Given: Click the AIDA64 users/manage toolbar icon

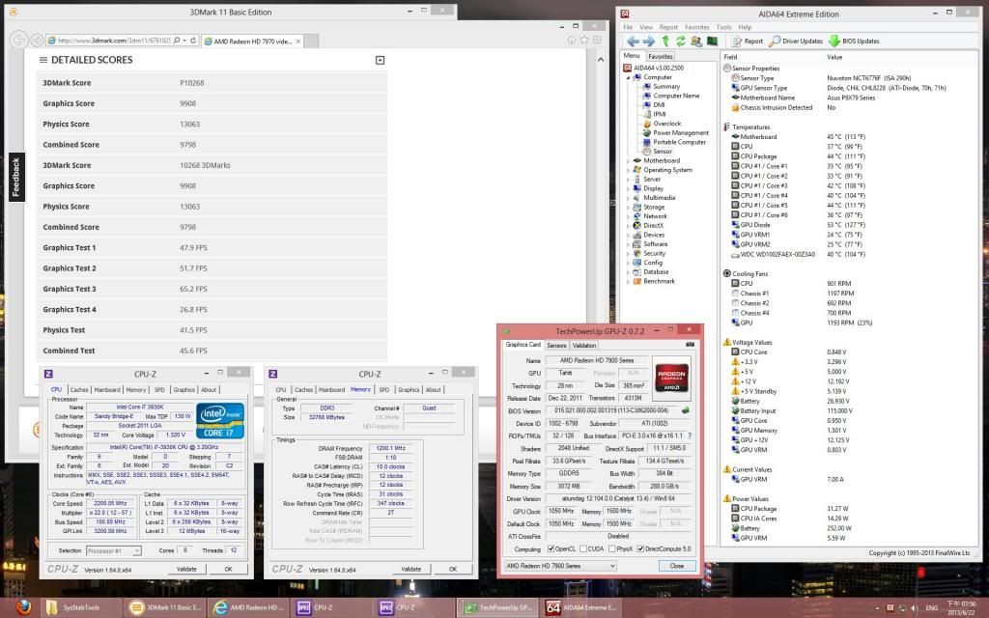Looking at the screenshot, I should (x=696, y=42).
